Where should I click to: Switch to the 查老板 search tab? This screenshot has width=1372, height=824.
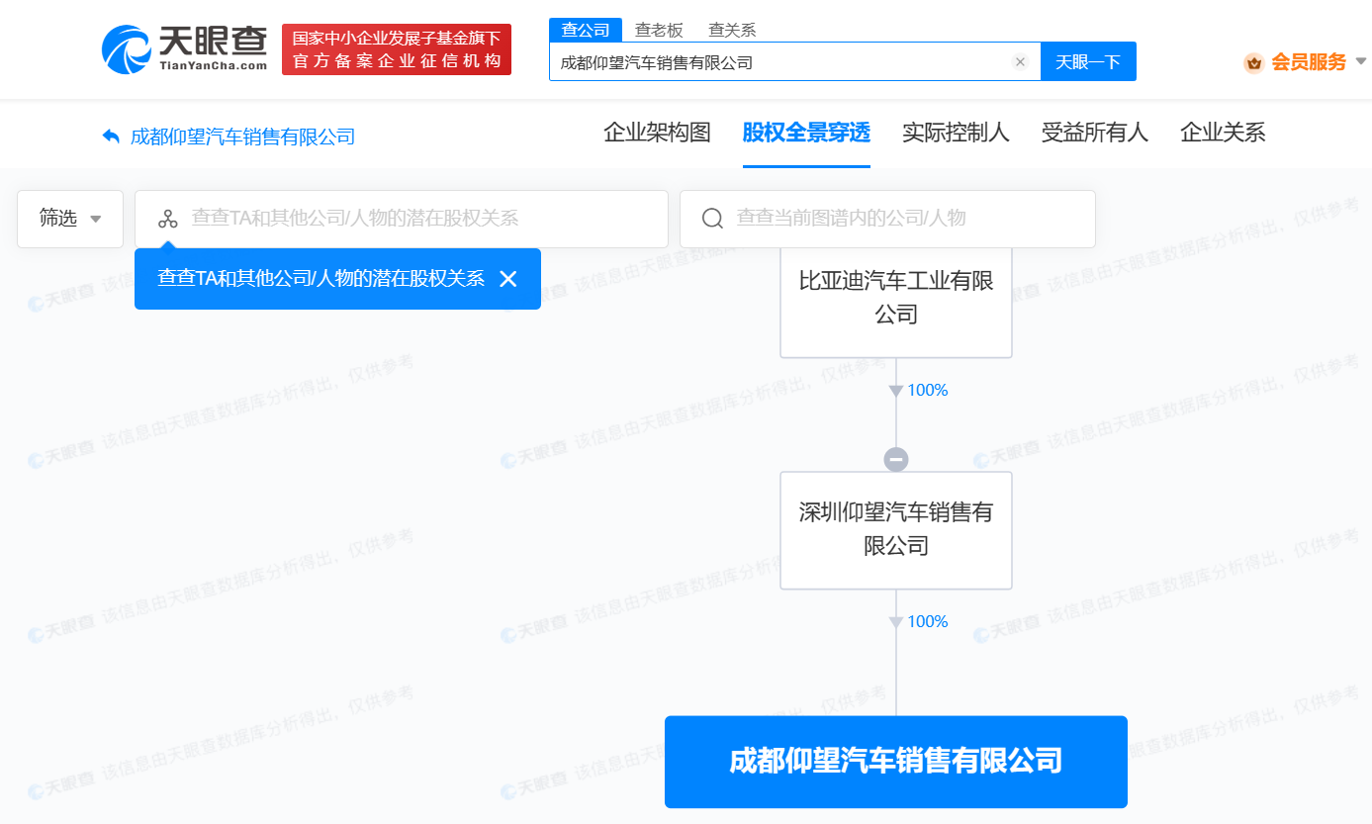point(659,30)
